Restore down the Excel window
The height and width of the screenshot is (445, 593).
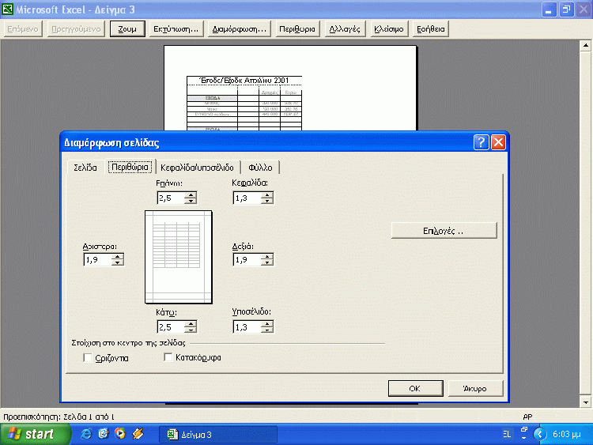[x=566, y=9]
